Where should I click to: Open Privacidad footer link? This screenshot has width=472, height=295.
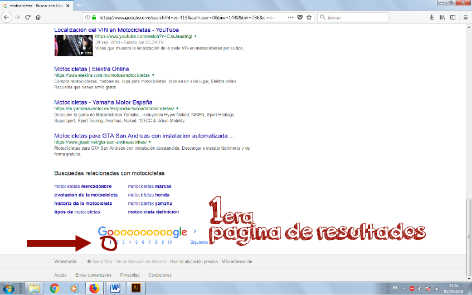[x=130, y=275]
